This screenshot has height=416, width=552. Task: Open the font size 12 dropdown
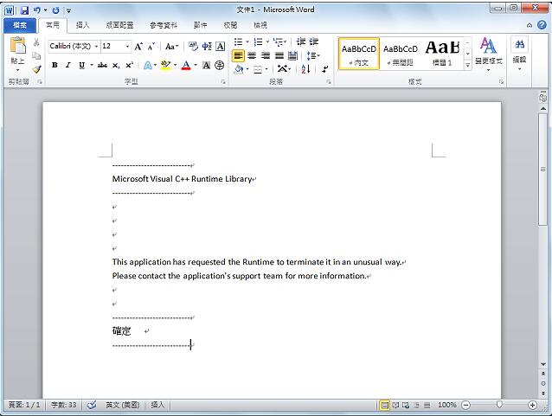[127, 46]
